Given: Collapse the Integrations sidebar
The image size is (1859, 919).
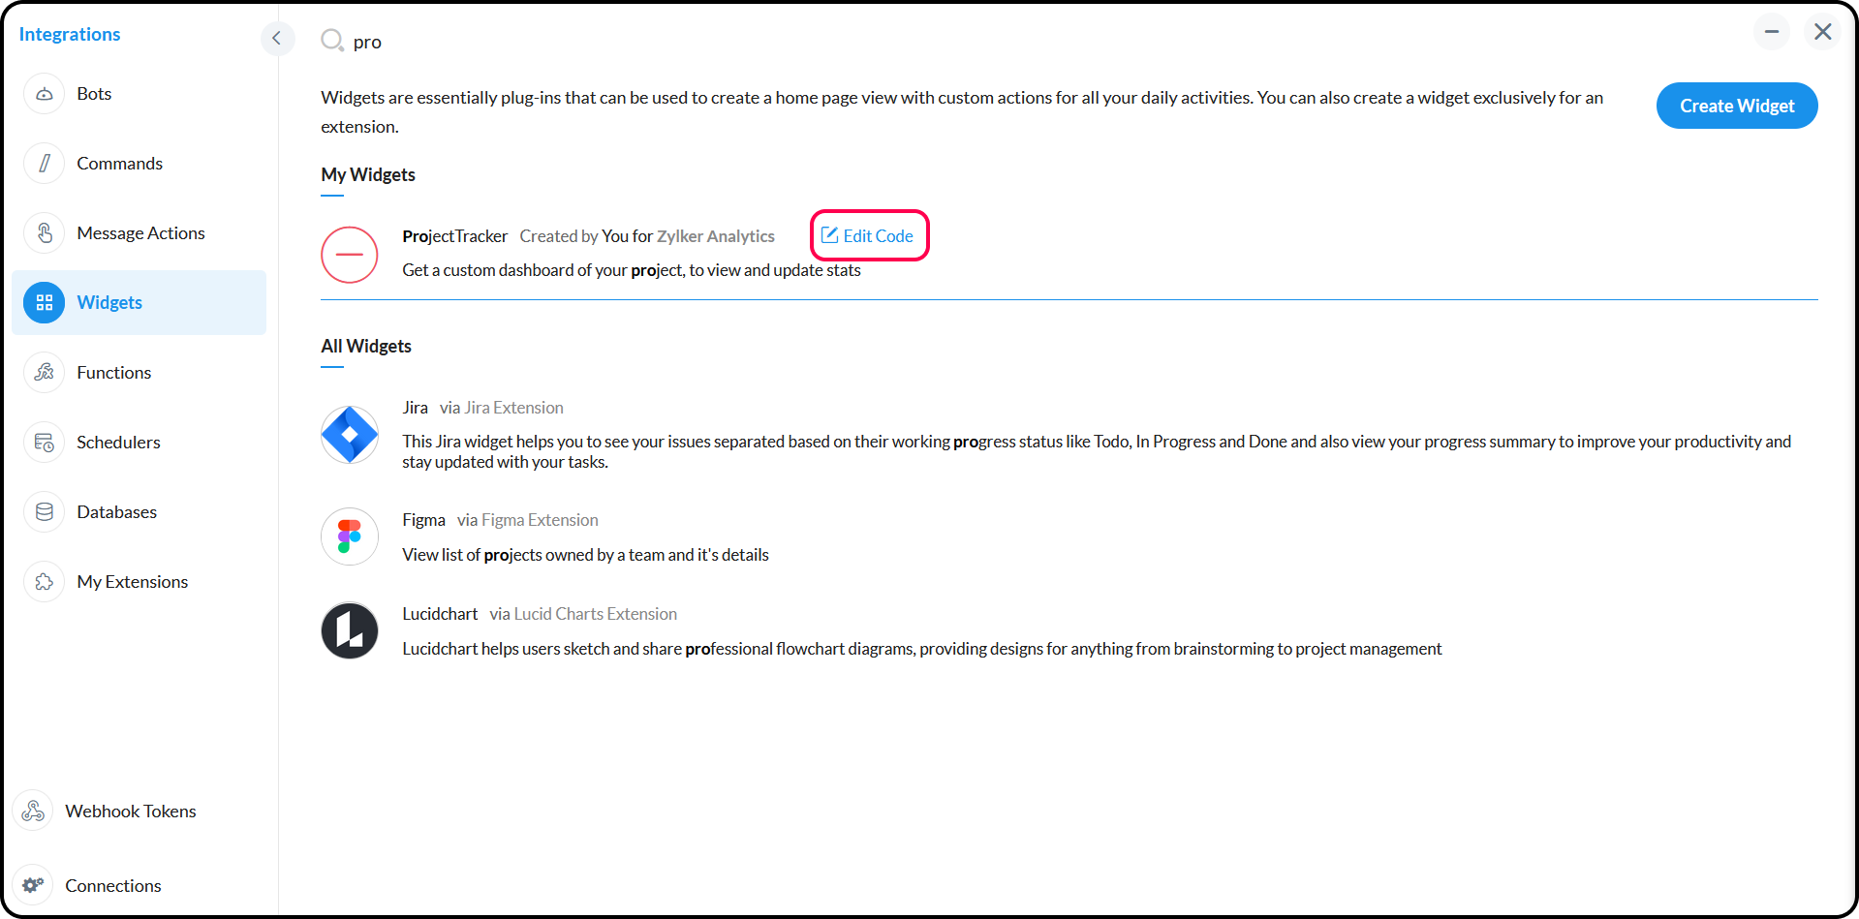Looking at the screenshot, I should pos(277,38).
